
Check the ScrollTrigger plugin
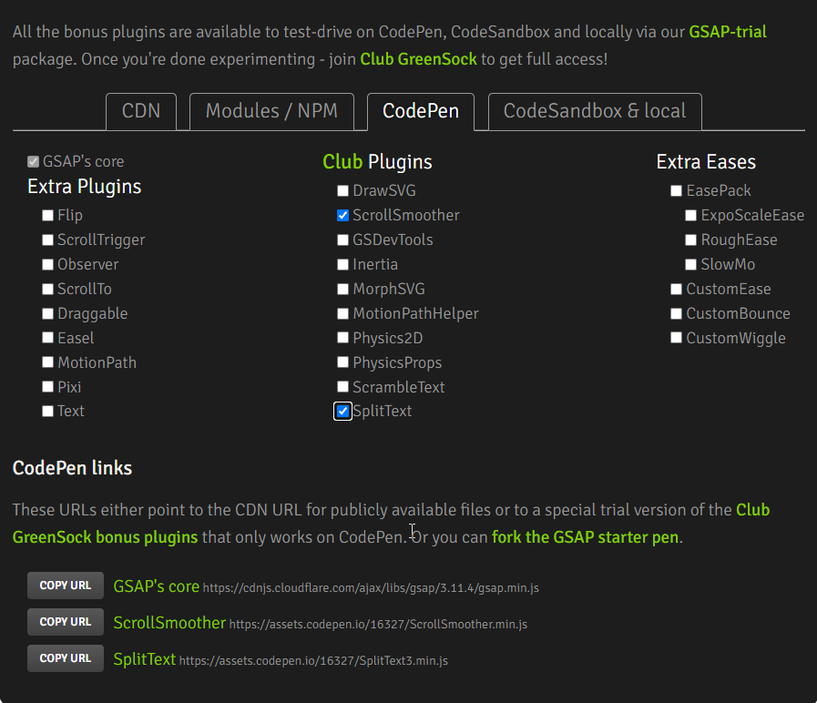[48, 239]
